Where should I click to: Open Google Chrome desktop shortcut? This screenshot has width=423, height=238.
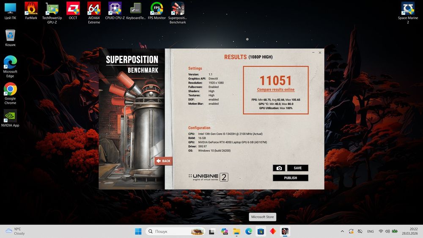pyautogui.click(x=10, y=93)
